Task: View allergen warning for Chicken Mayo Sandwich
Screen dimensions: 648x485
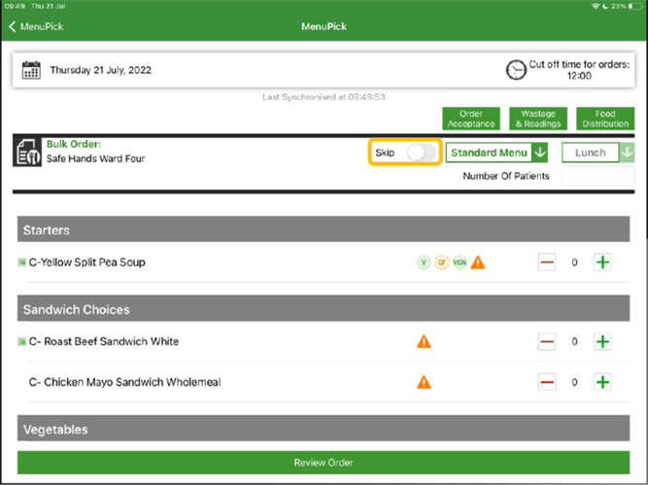Action: point(424,382)
